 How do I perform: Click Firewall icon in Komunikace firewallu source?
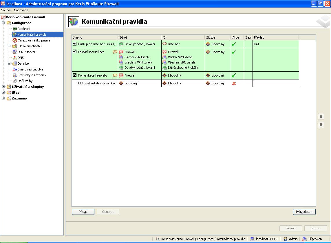coord(121,75)
